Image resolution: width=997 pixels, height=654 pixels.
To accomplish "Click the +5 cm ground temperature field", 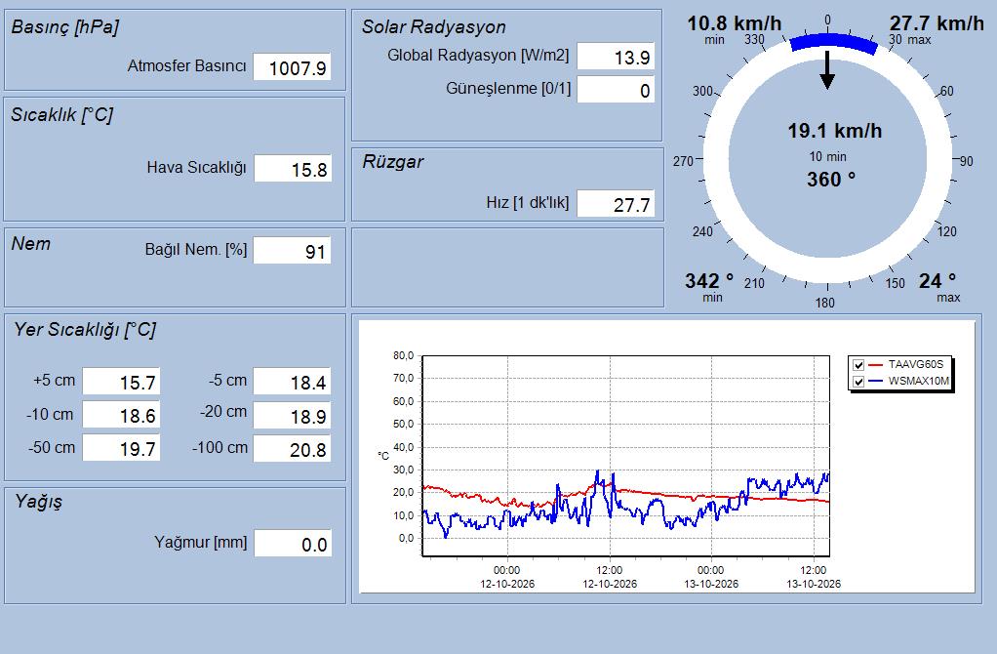I will pos(121,382).
